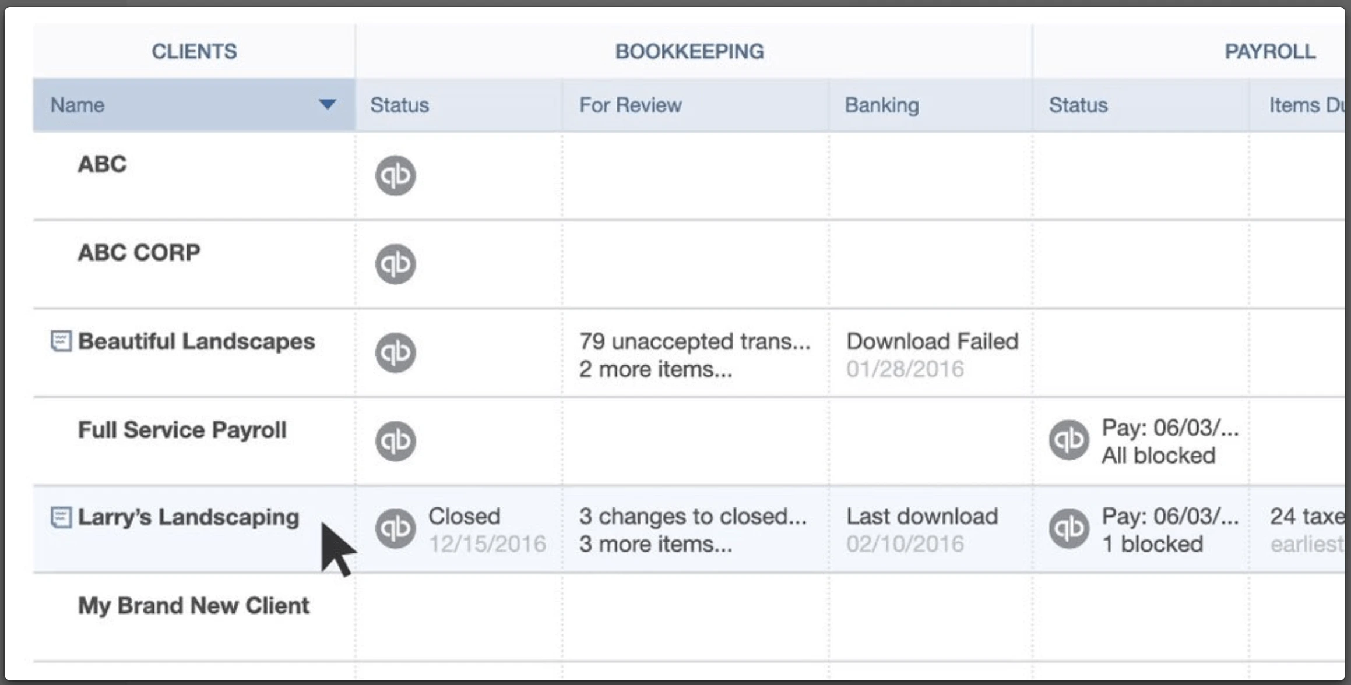
Task: Select Larry's Landscaping bookkeeping QuickBooks icon
Action: [396, 529]
